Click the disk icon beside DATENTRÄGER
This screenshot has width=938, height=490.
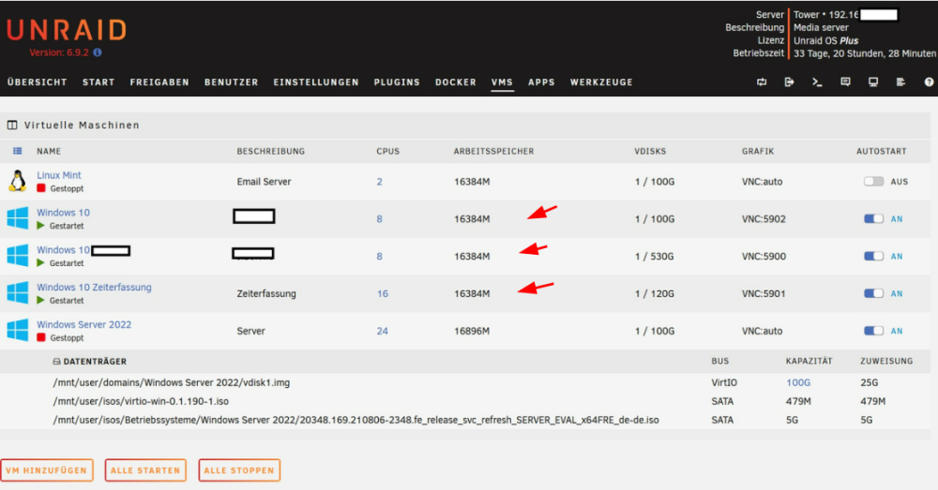pos(56,362)
